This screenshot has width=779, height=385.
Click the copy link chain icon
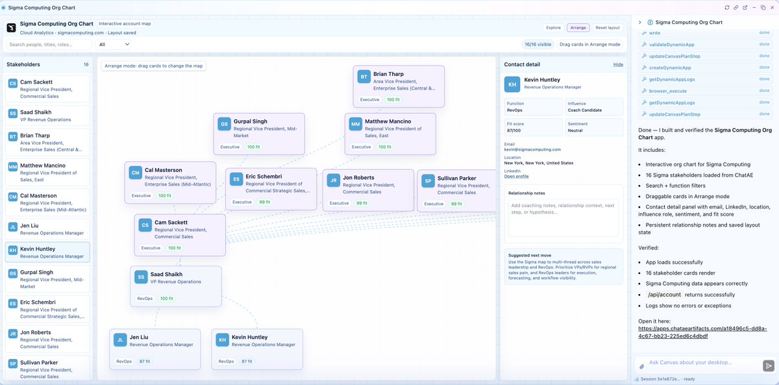pos(736,7)
